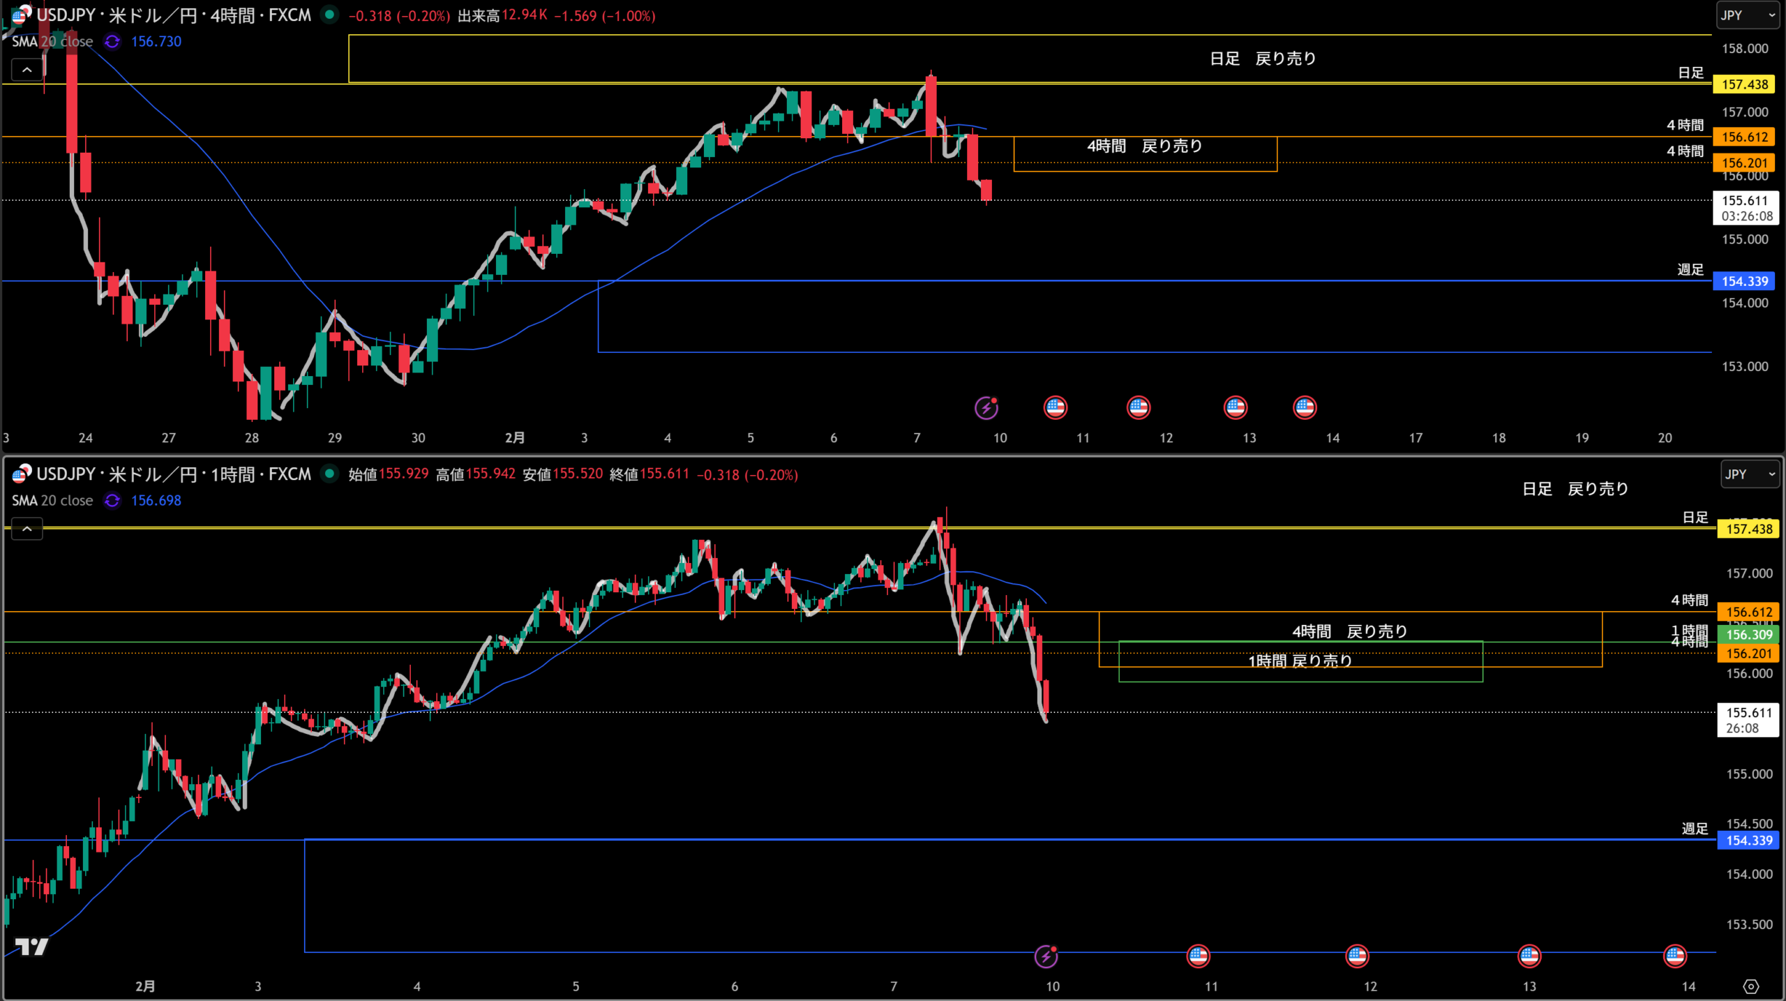Click the last US flag event icon on the top chart

point(1305,407)
